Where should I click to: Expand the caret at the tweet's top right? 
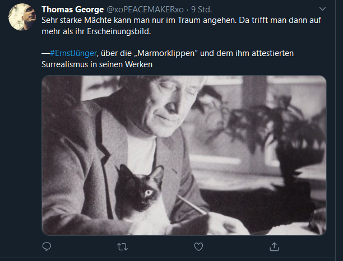(x=322, y=9)
